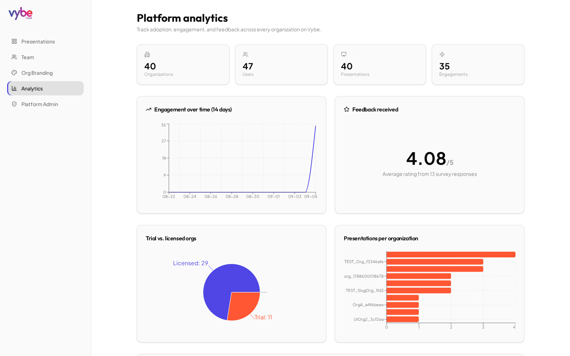Screen dimensions: 570x356
Task: Click the Presentations grid icon in sidebar
Action: [14, 41]
